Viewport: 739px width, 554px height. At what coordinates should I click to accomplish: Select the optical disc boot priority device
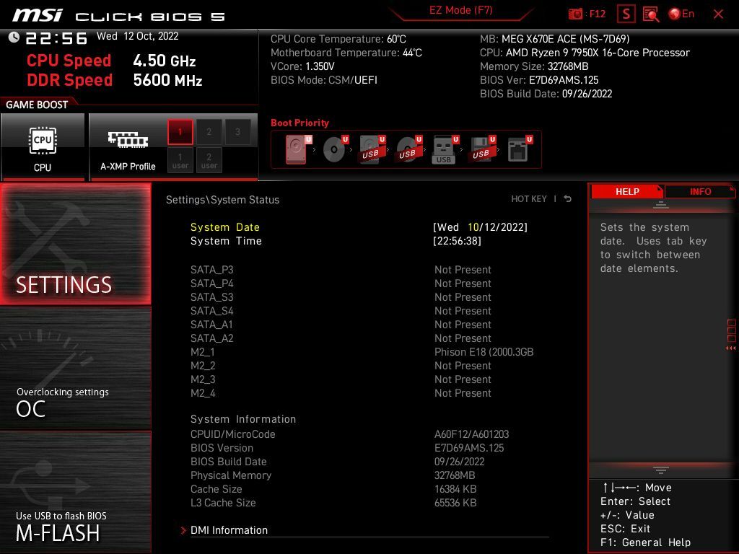(x=335, y=149)
